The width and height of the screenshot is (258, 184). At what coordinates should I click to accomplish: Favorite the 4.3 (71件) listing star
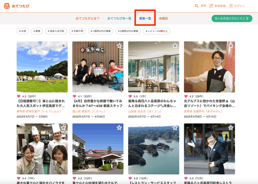[x=231, y=128]
